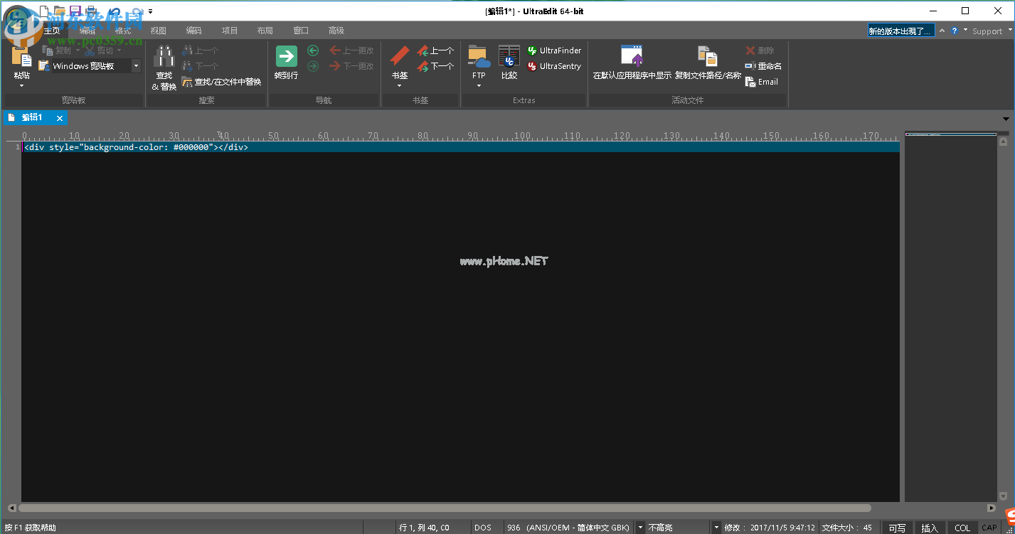Click 在默认应用程序中显示 icon
This screenshot has width=1015, height=534.
[632, 57]
